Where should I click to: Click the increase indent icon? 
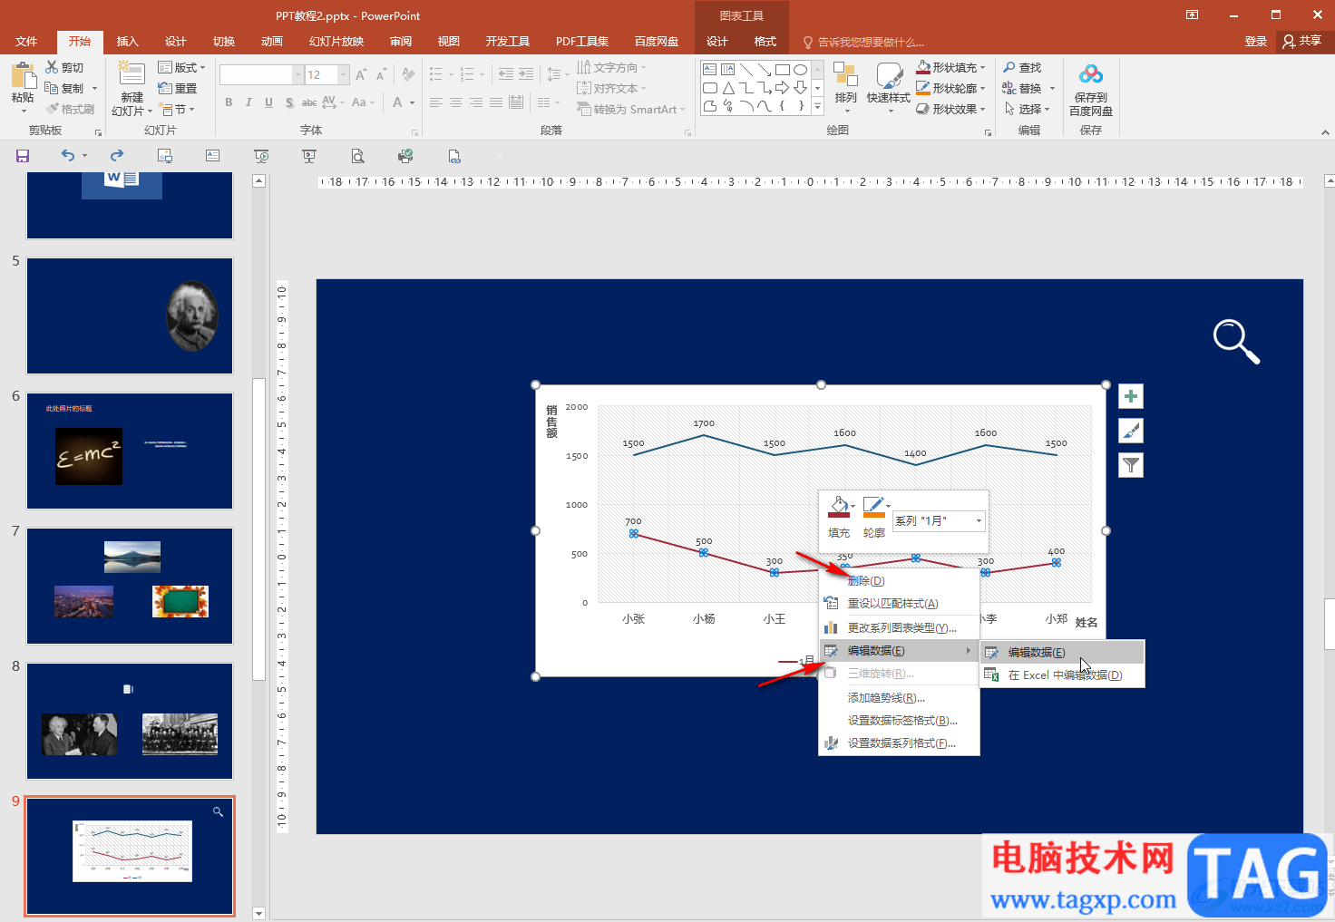(x=526, y=75)
